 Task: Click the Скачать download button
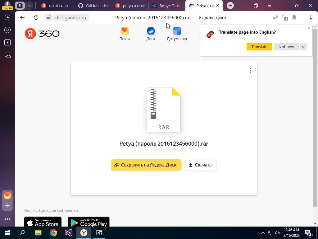pos(201,165)
